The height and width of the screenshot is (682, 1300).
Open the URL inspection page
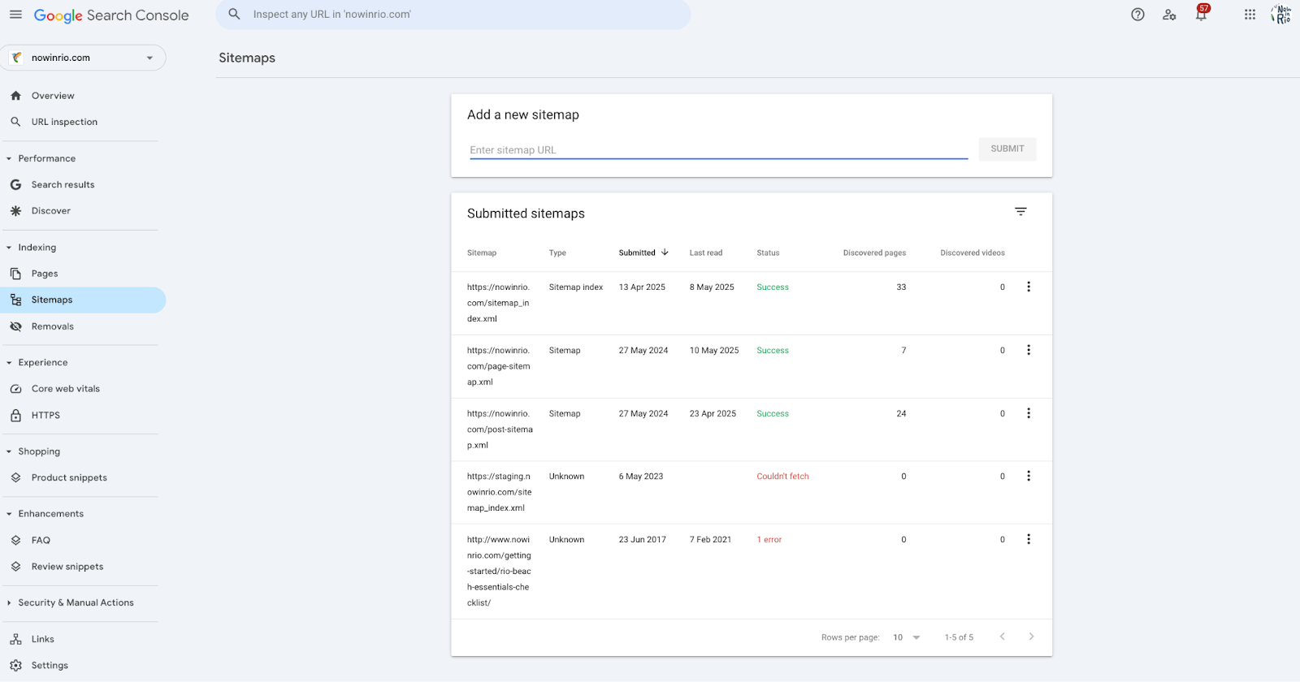pos(64,122)
